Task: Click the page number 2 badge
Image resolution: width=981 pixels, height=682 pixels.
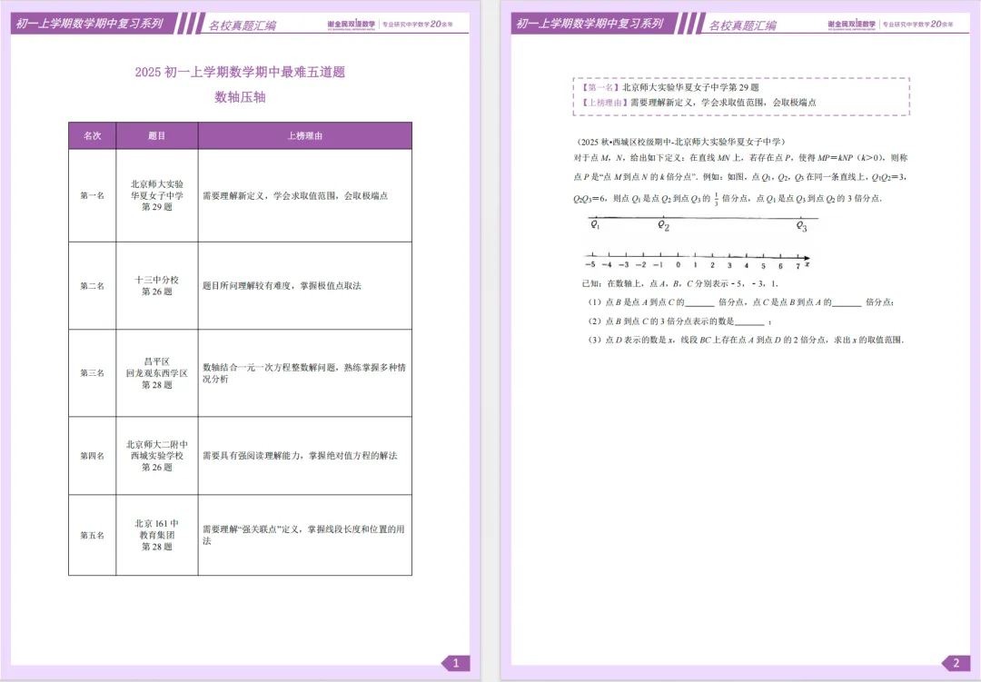Action: [x=956, y=663]
